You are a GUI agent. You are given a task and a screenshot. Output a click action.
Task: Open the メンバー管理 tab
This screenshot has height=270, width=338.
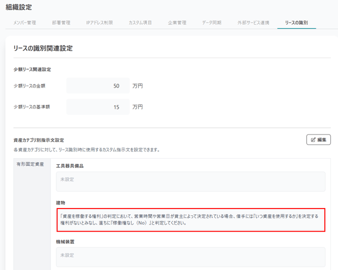pyautogui.click(x=24, y=23)
